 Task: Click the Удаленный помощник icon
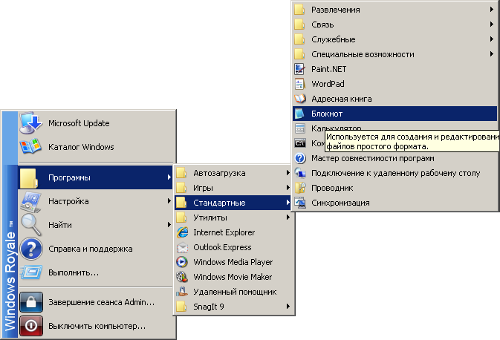pyautogui.click(x=182, y=292)
